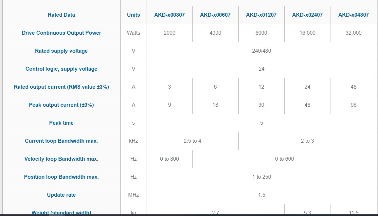Image resolution: width=378 pixels, height=216 pixels.
Task: Select peak output current value 18
Action: [215, 105]
